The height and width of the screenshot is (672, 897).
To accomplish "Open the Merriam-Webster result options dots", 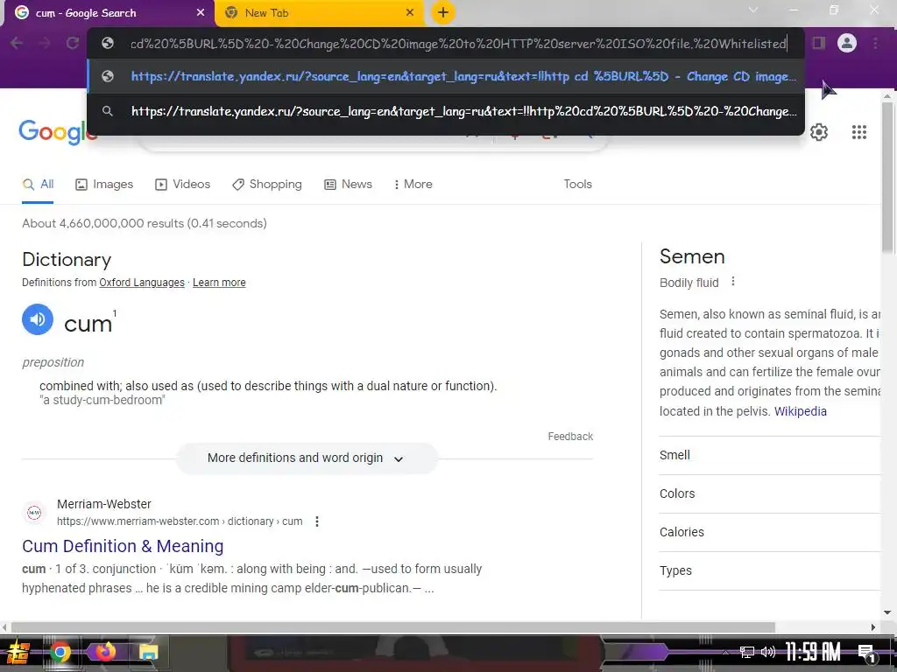I will coord(317,521).
